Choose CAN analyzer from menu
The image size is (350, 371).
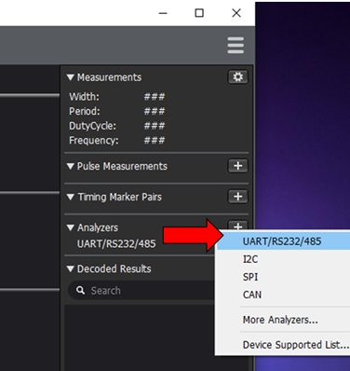coord(283,295)
